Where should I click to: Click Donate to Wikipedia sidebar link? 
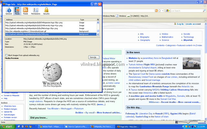12,95
